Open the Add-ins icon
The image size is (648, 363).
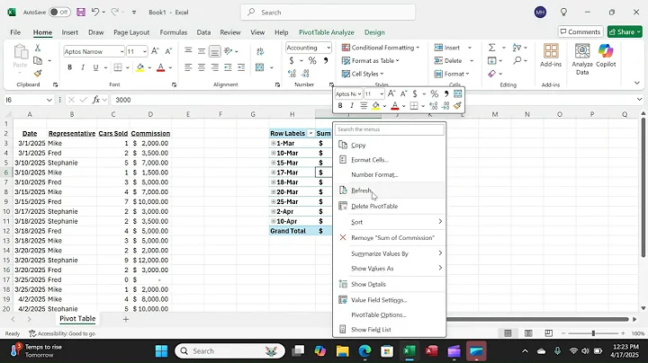(551, 56)
